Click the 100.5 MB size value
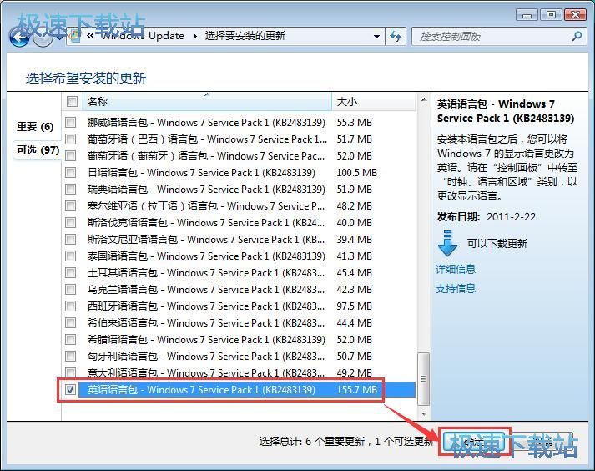 (356, 172)
